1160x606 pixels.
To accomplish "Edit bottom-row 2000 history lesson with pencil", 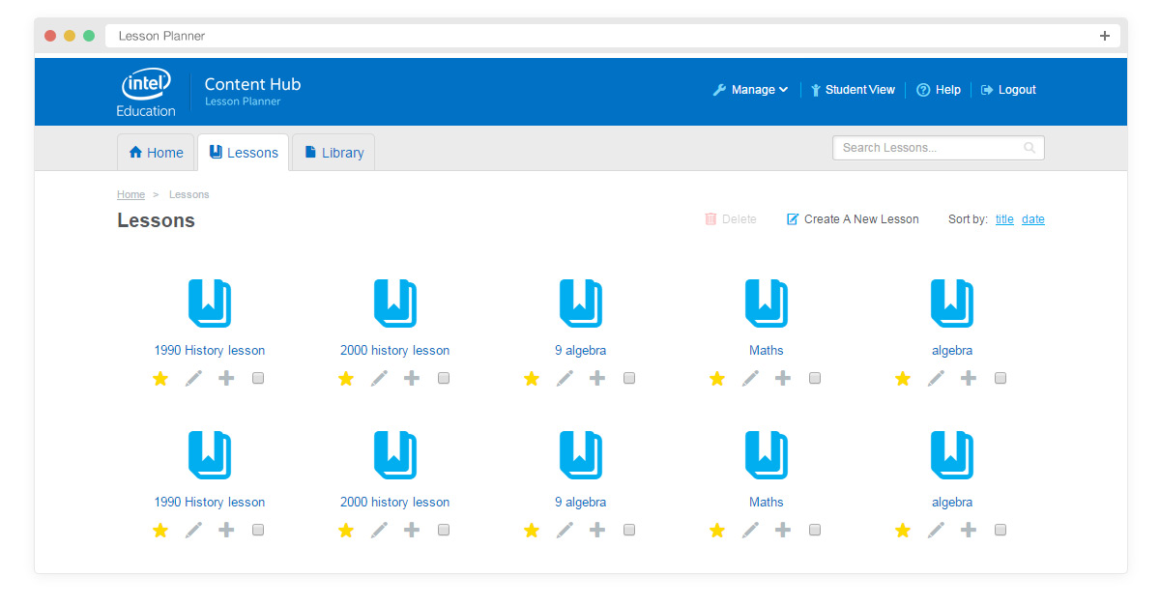I will (x=379, y=530).
